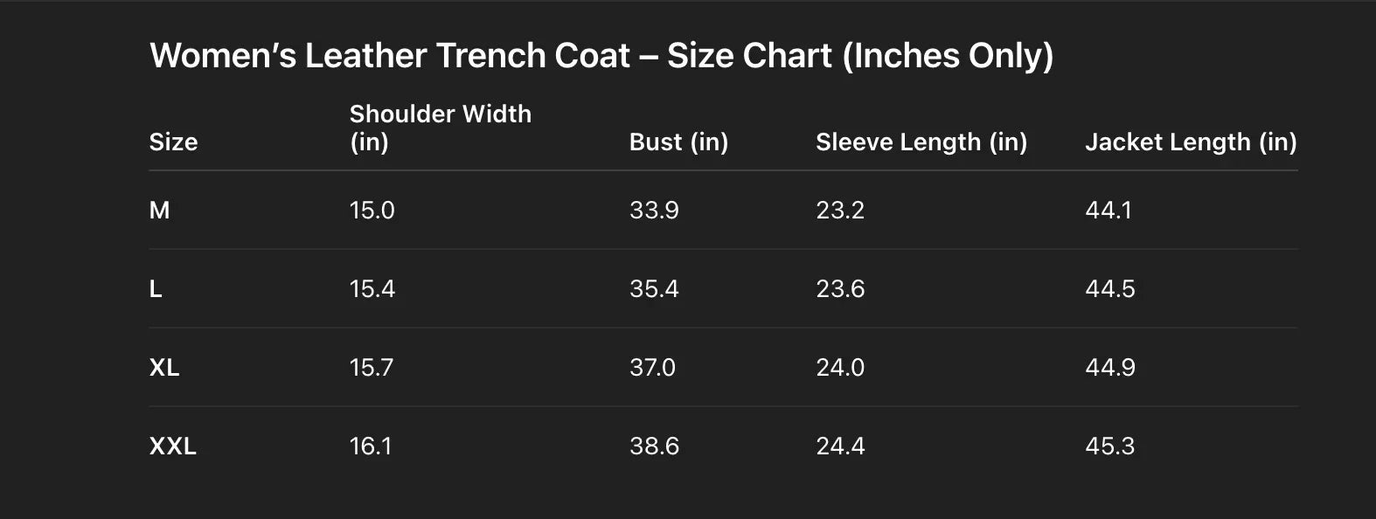
Task: Select the XL size row label
Action: point(164,367)
